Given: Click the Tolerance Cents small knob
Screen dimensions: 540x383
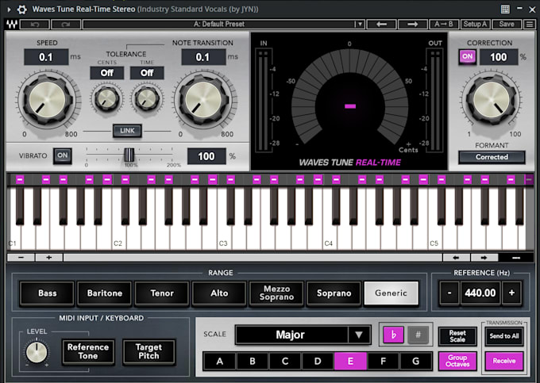Looking at the screenshot, I should click(x=106, y=99).
